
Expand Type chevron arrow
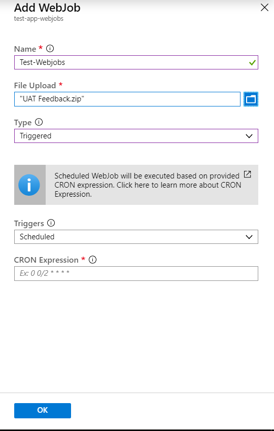pyautogui.click(x=249, y=136)
